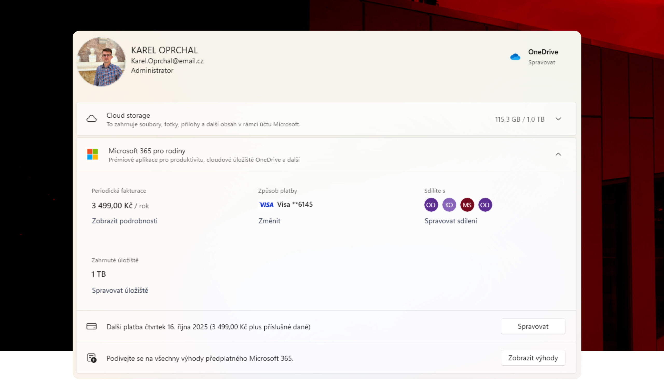The image size is (664, 386).
Task: Click the Zahrnuté úložiště label
Action: [x=115, y=260]
